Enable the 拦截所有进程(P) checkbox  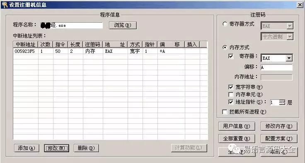click(x=225, y=112)
